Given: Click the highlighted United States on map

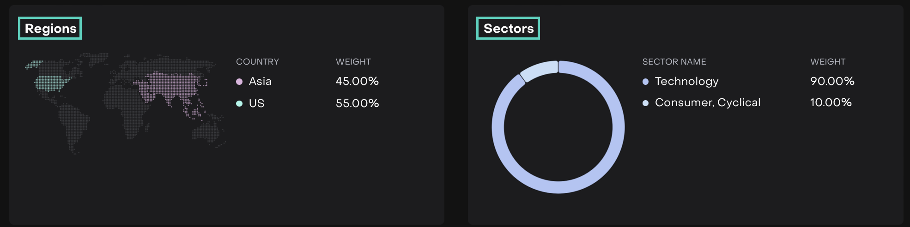Looking at the screenshot, I should tap(52, 83).
